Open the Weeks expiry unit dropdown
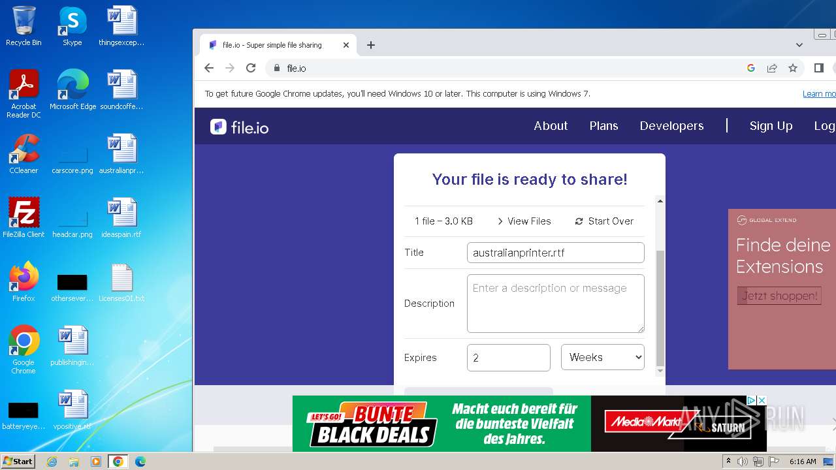 tap(603, 358)
